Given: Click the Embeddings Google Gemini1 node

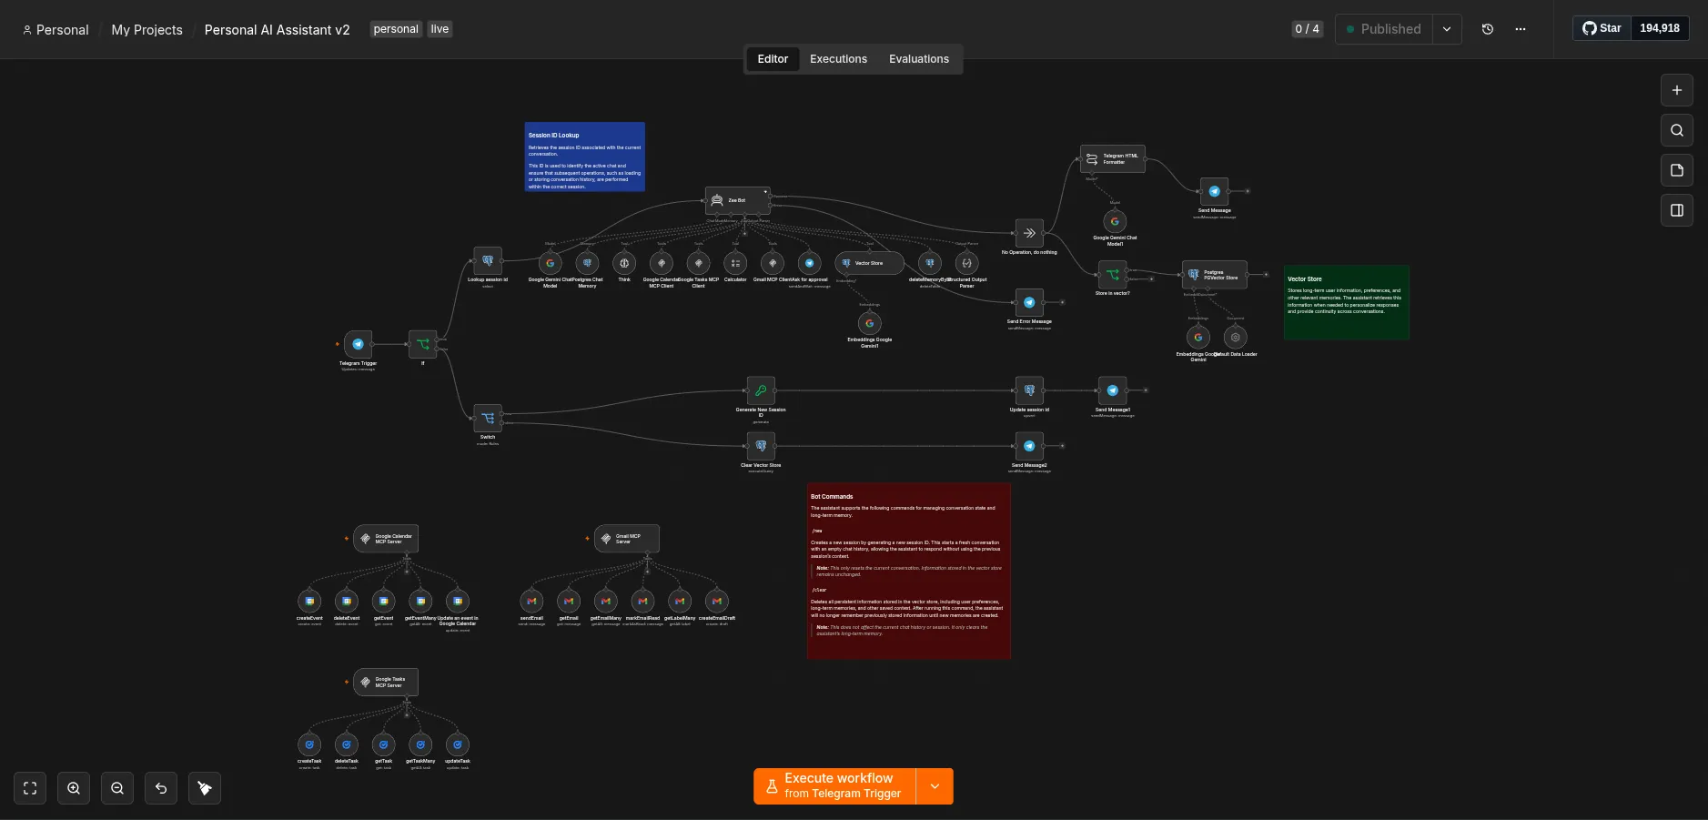Looking at the screenshot, I should point(870,323).
